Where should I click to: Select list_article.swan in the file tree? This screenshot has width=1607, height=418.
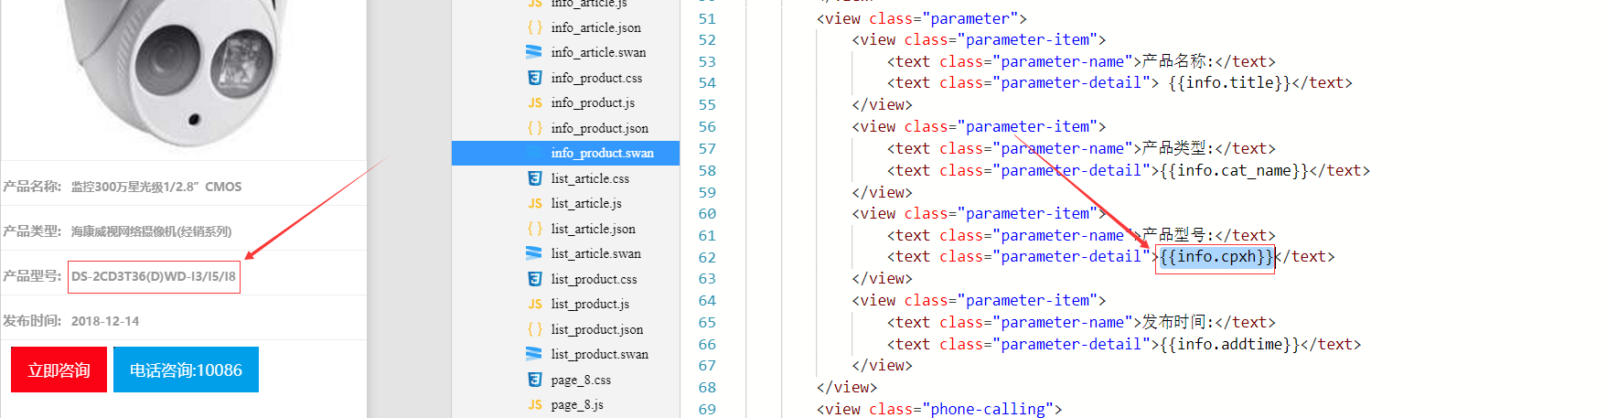click(x=595, y=253)
